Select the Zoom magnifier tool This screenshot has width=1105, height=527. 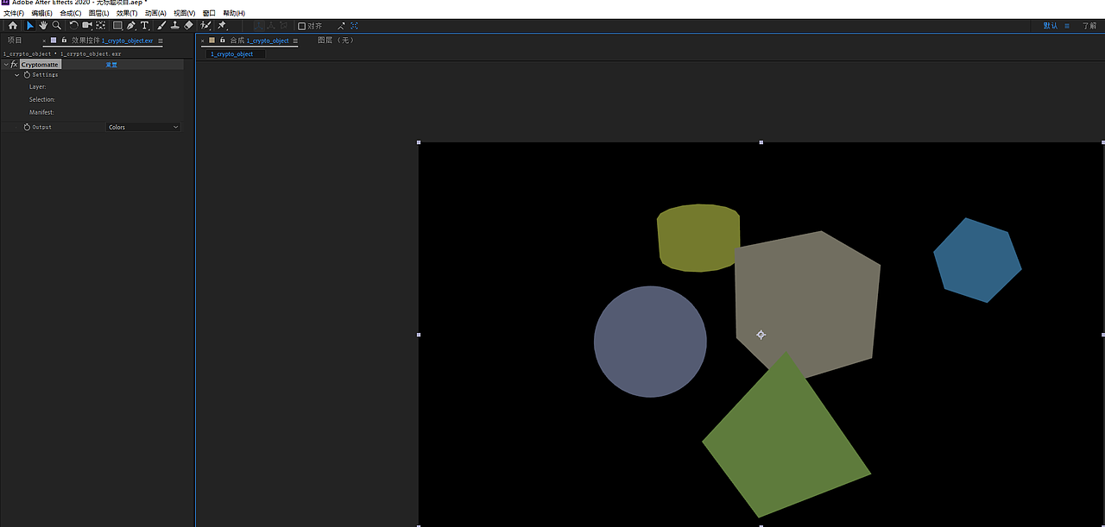click(x=56, y=26)
